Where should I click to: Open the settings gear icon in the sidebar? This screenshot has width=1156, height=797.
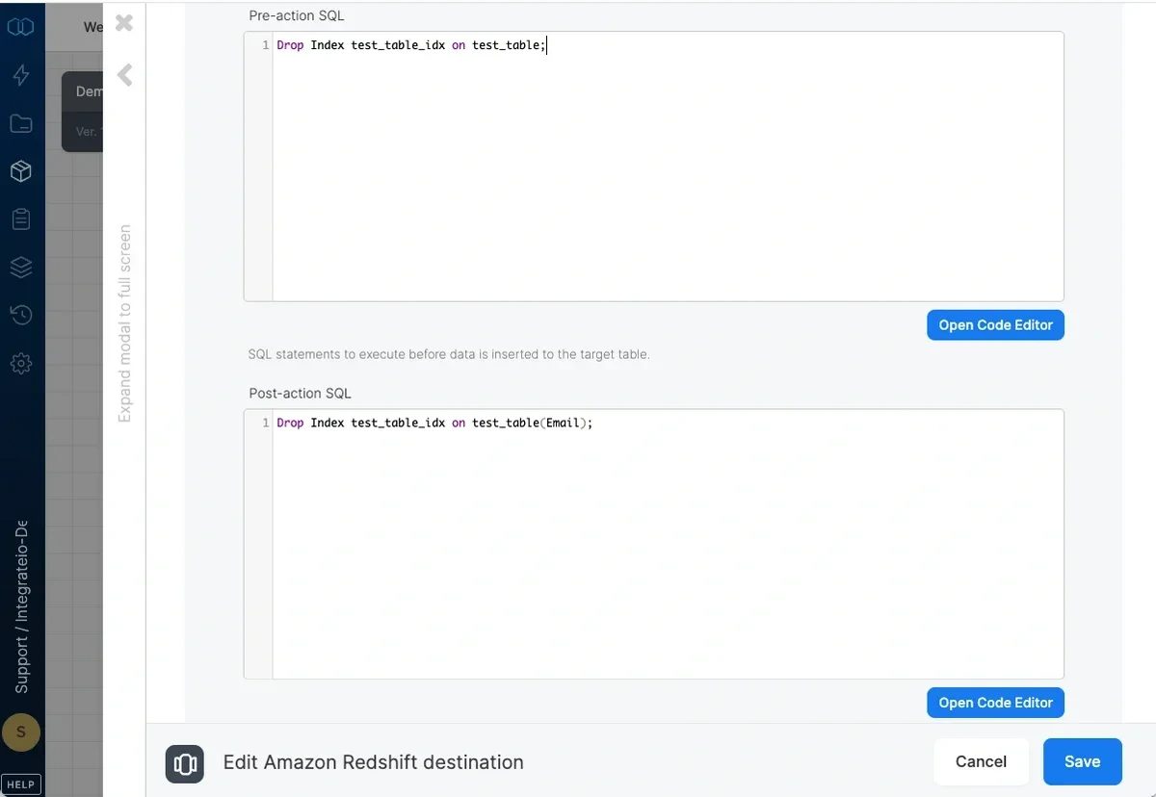point(21,363)
